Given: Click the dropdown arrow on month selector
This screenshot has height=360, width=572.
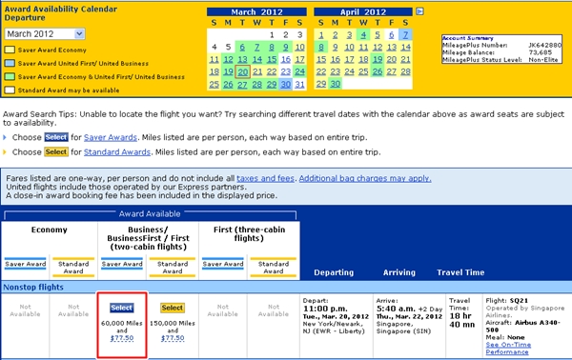Looking at the screenshot, I should [x=79, y=34].
